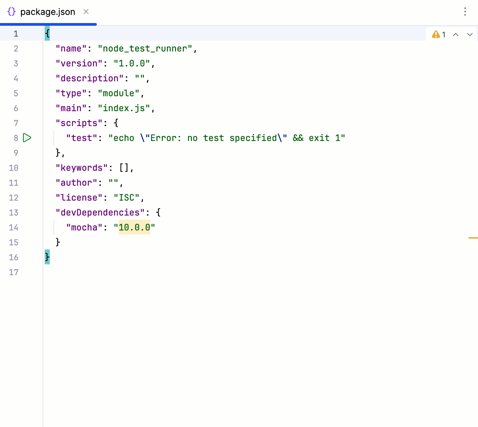The height and width of the screenshot is (427, 478).
Task: Expand the devDependencies object brace
Action: click(x=158, y=212)
